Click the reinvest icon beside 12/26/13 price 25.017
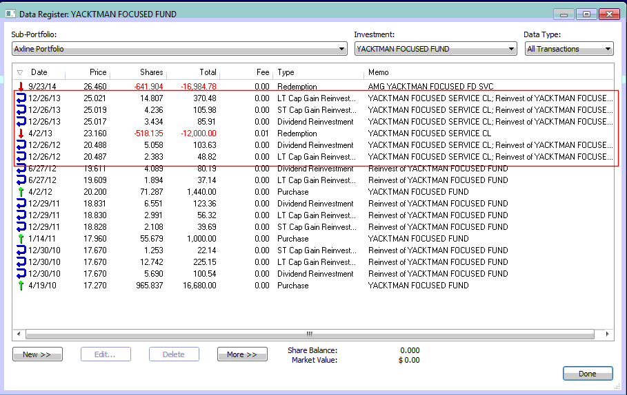 click(21, 122)
